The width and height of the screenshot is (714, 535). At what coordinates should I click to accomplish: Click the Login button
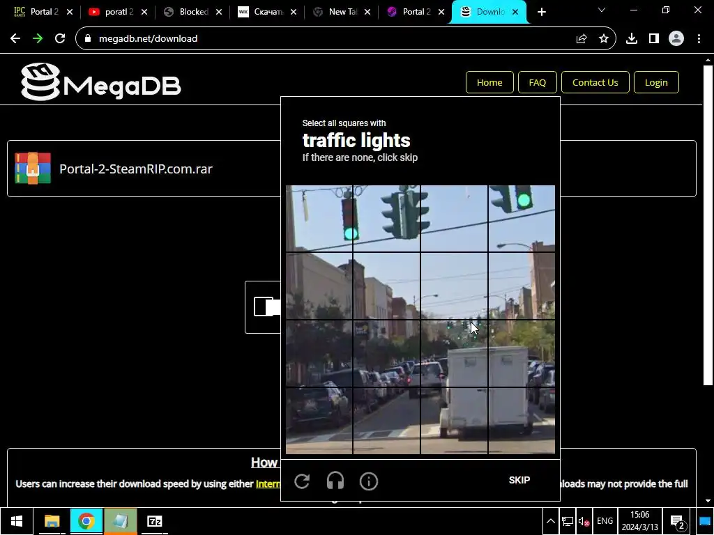click(656, 82)
